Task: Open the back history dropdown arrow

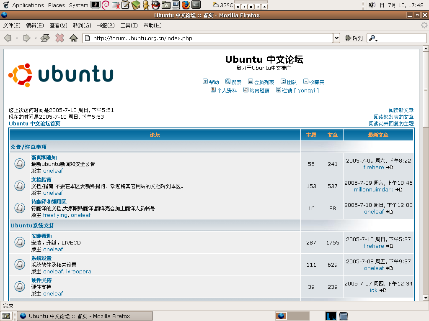Action: point(17,38)
